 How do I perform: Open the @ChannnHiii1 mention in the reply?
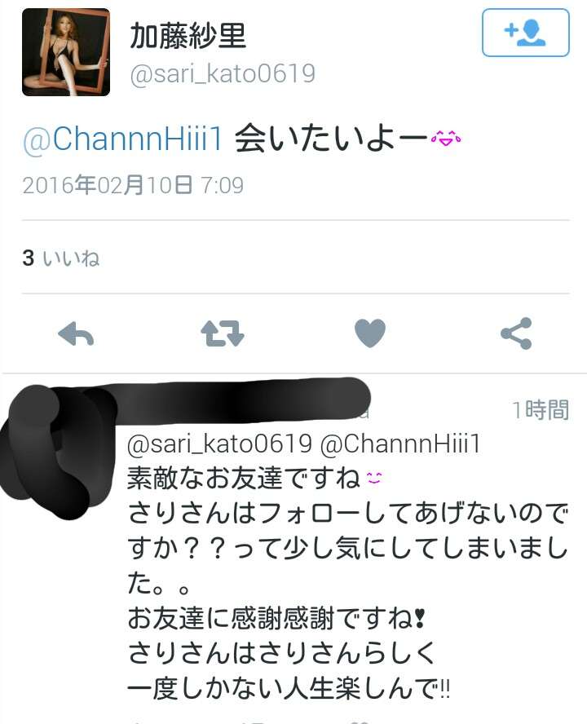pos(400,444)
